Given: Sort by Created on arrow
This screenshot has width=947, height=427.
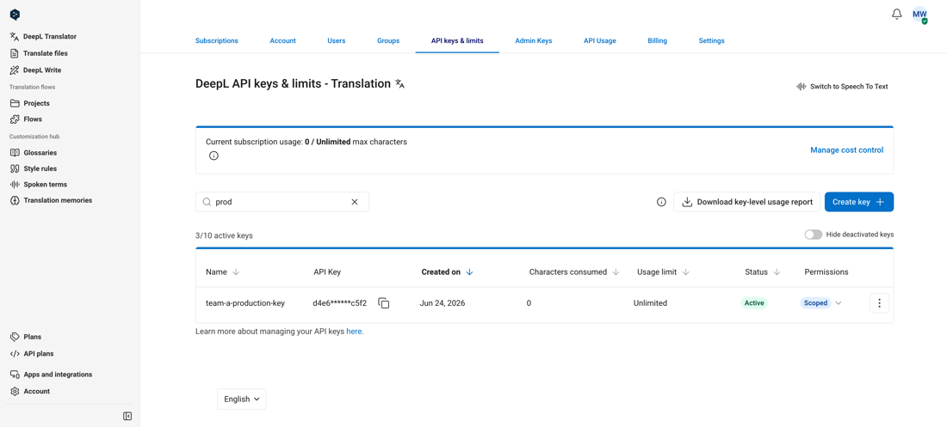Looking at the screenshot, I should pos(470,272).
